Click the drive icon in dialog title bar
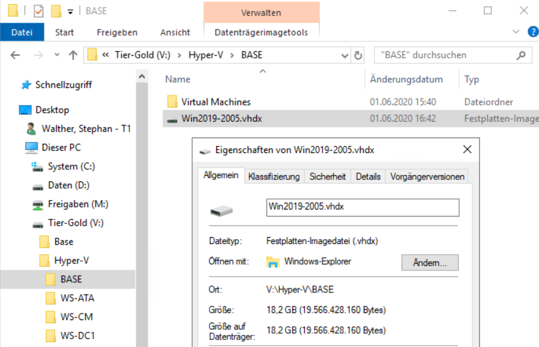539x347 pixels. tap(205, 151)
